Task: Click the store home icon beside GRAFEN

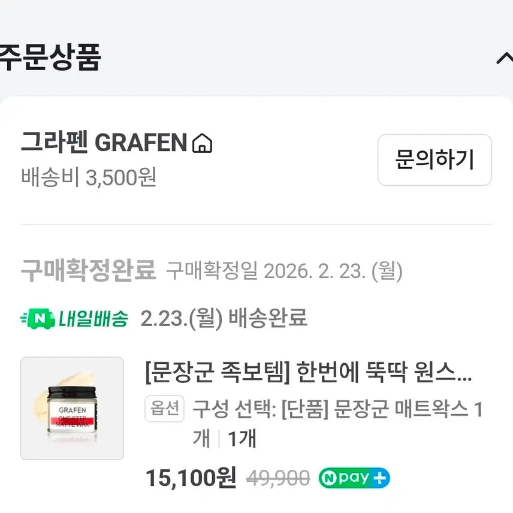Action: (202, 144)
